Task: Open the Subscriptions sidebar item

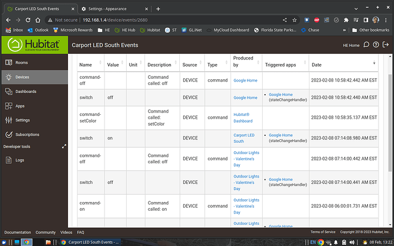Action: click(34, 135)
